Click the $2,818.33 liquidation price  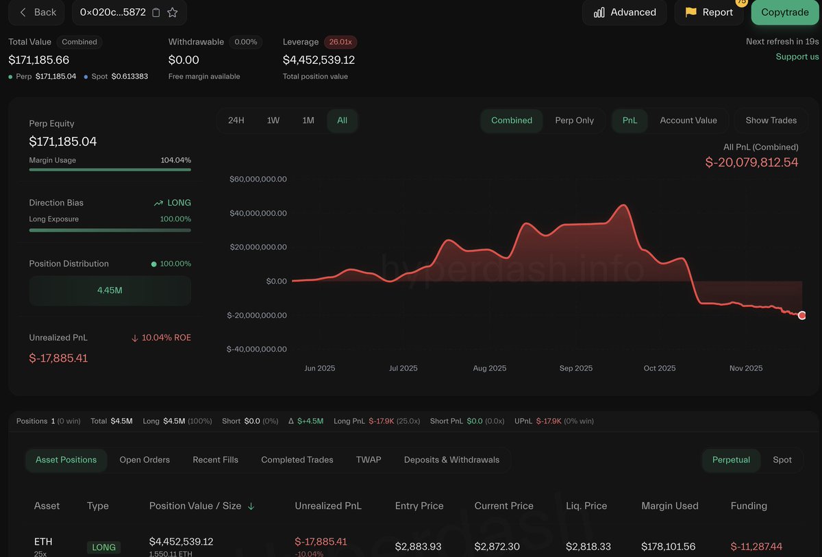coord(588,547)
